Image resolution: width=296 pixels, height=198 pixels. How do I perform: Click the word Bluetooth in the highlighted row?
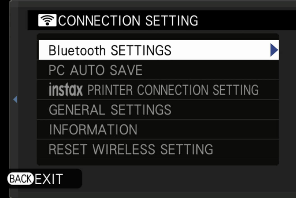pyautogui.click(x=77, y=50)
